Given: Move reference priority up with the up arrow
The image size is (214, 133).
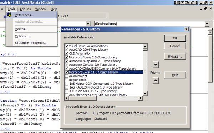Looking at the screenshot, I should click(156, 65).
